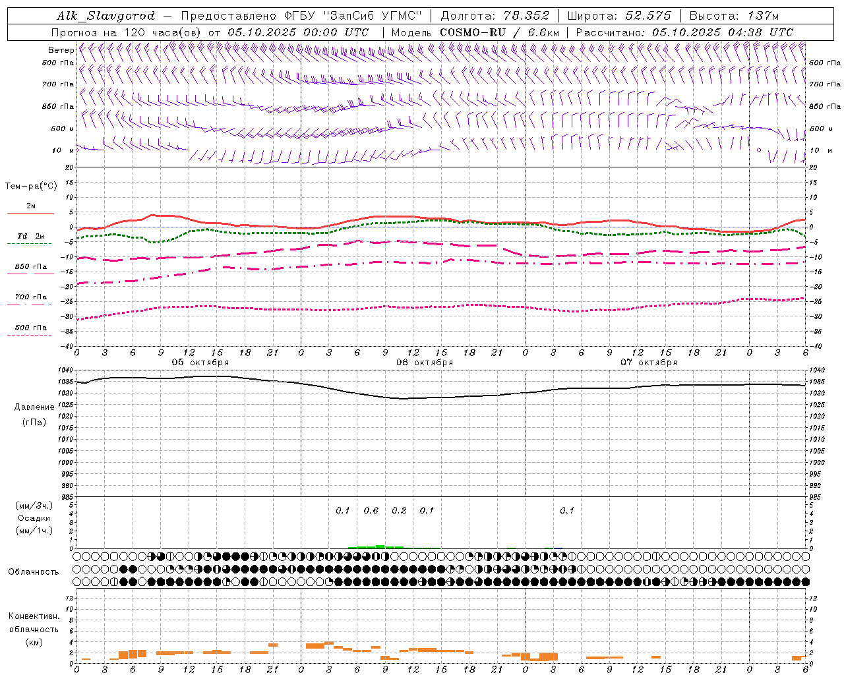Click the precipitation value '0.2'
844x675 pixels.
(x=399, y=511)
